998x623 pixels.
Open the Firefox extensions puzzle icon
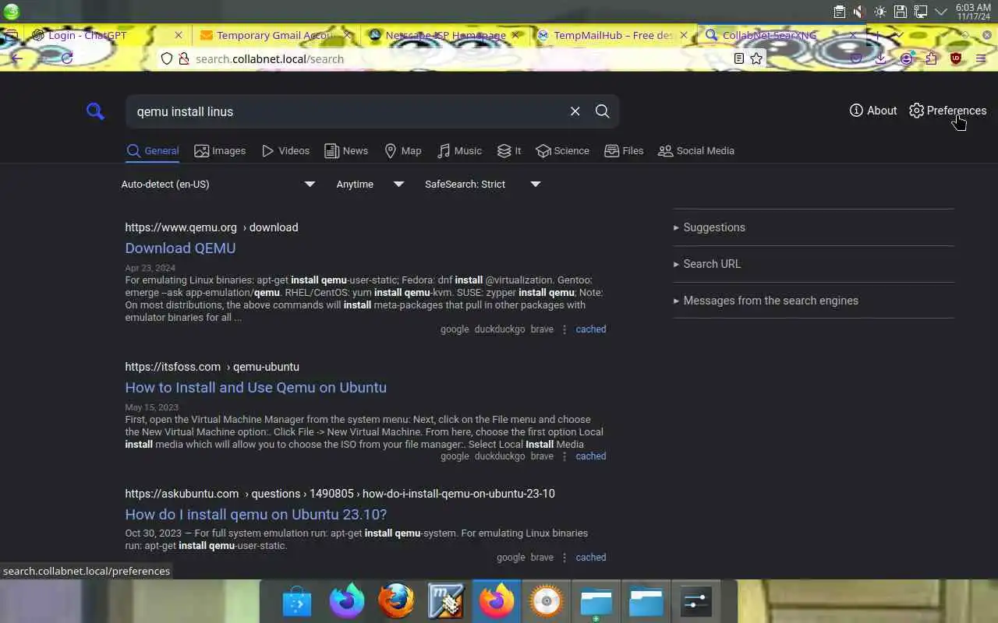[x=931, y=58]
